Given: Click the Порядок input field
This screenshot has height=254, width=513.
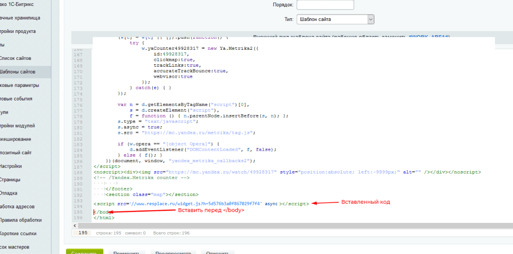Looking at the screenshot, I should (325, 5).
